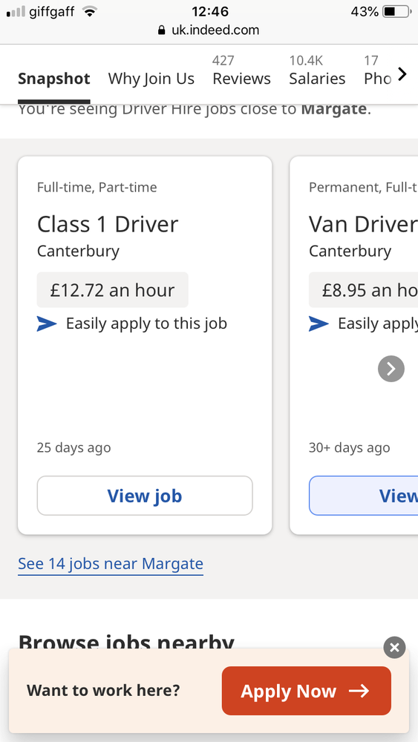Tap the padlock icon in address bar
Image resolution: width=418 pixels, height=742 pixels.
coord(161,30)
